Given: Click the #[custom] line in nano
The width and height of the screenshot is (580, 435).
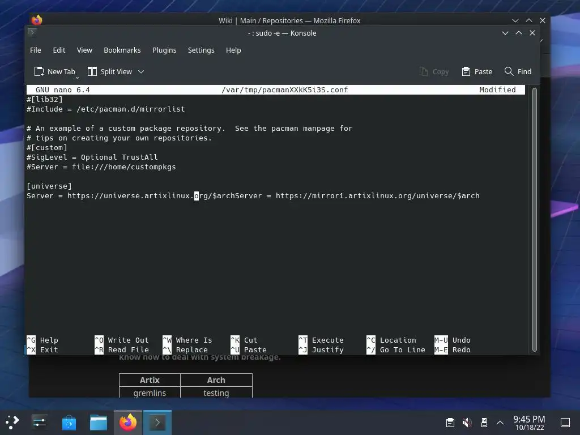Looking at the screenshot, I should pyautogui.click(x=47, y=148).
